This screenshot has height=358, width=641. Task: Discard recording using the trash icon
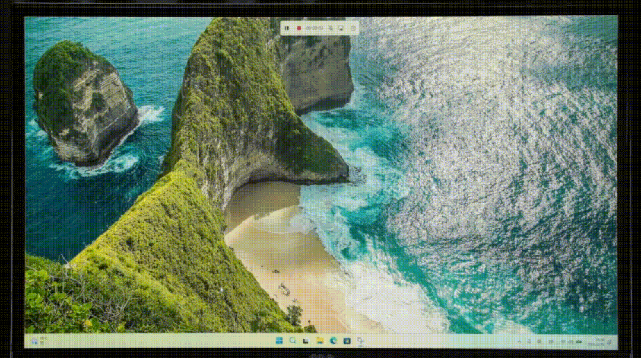(353, 28)
